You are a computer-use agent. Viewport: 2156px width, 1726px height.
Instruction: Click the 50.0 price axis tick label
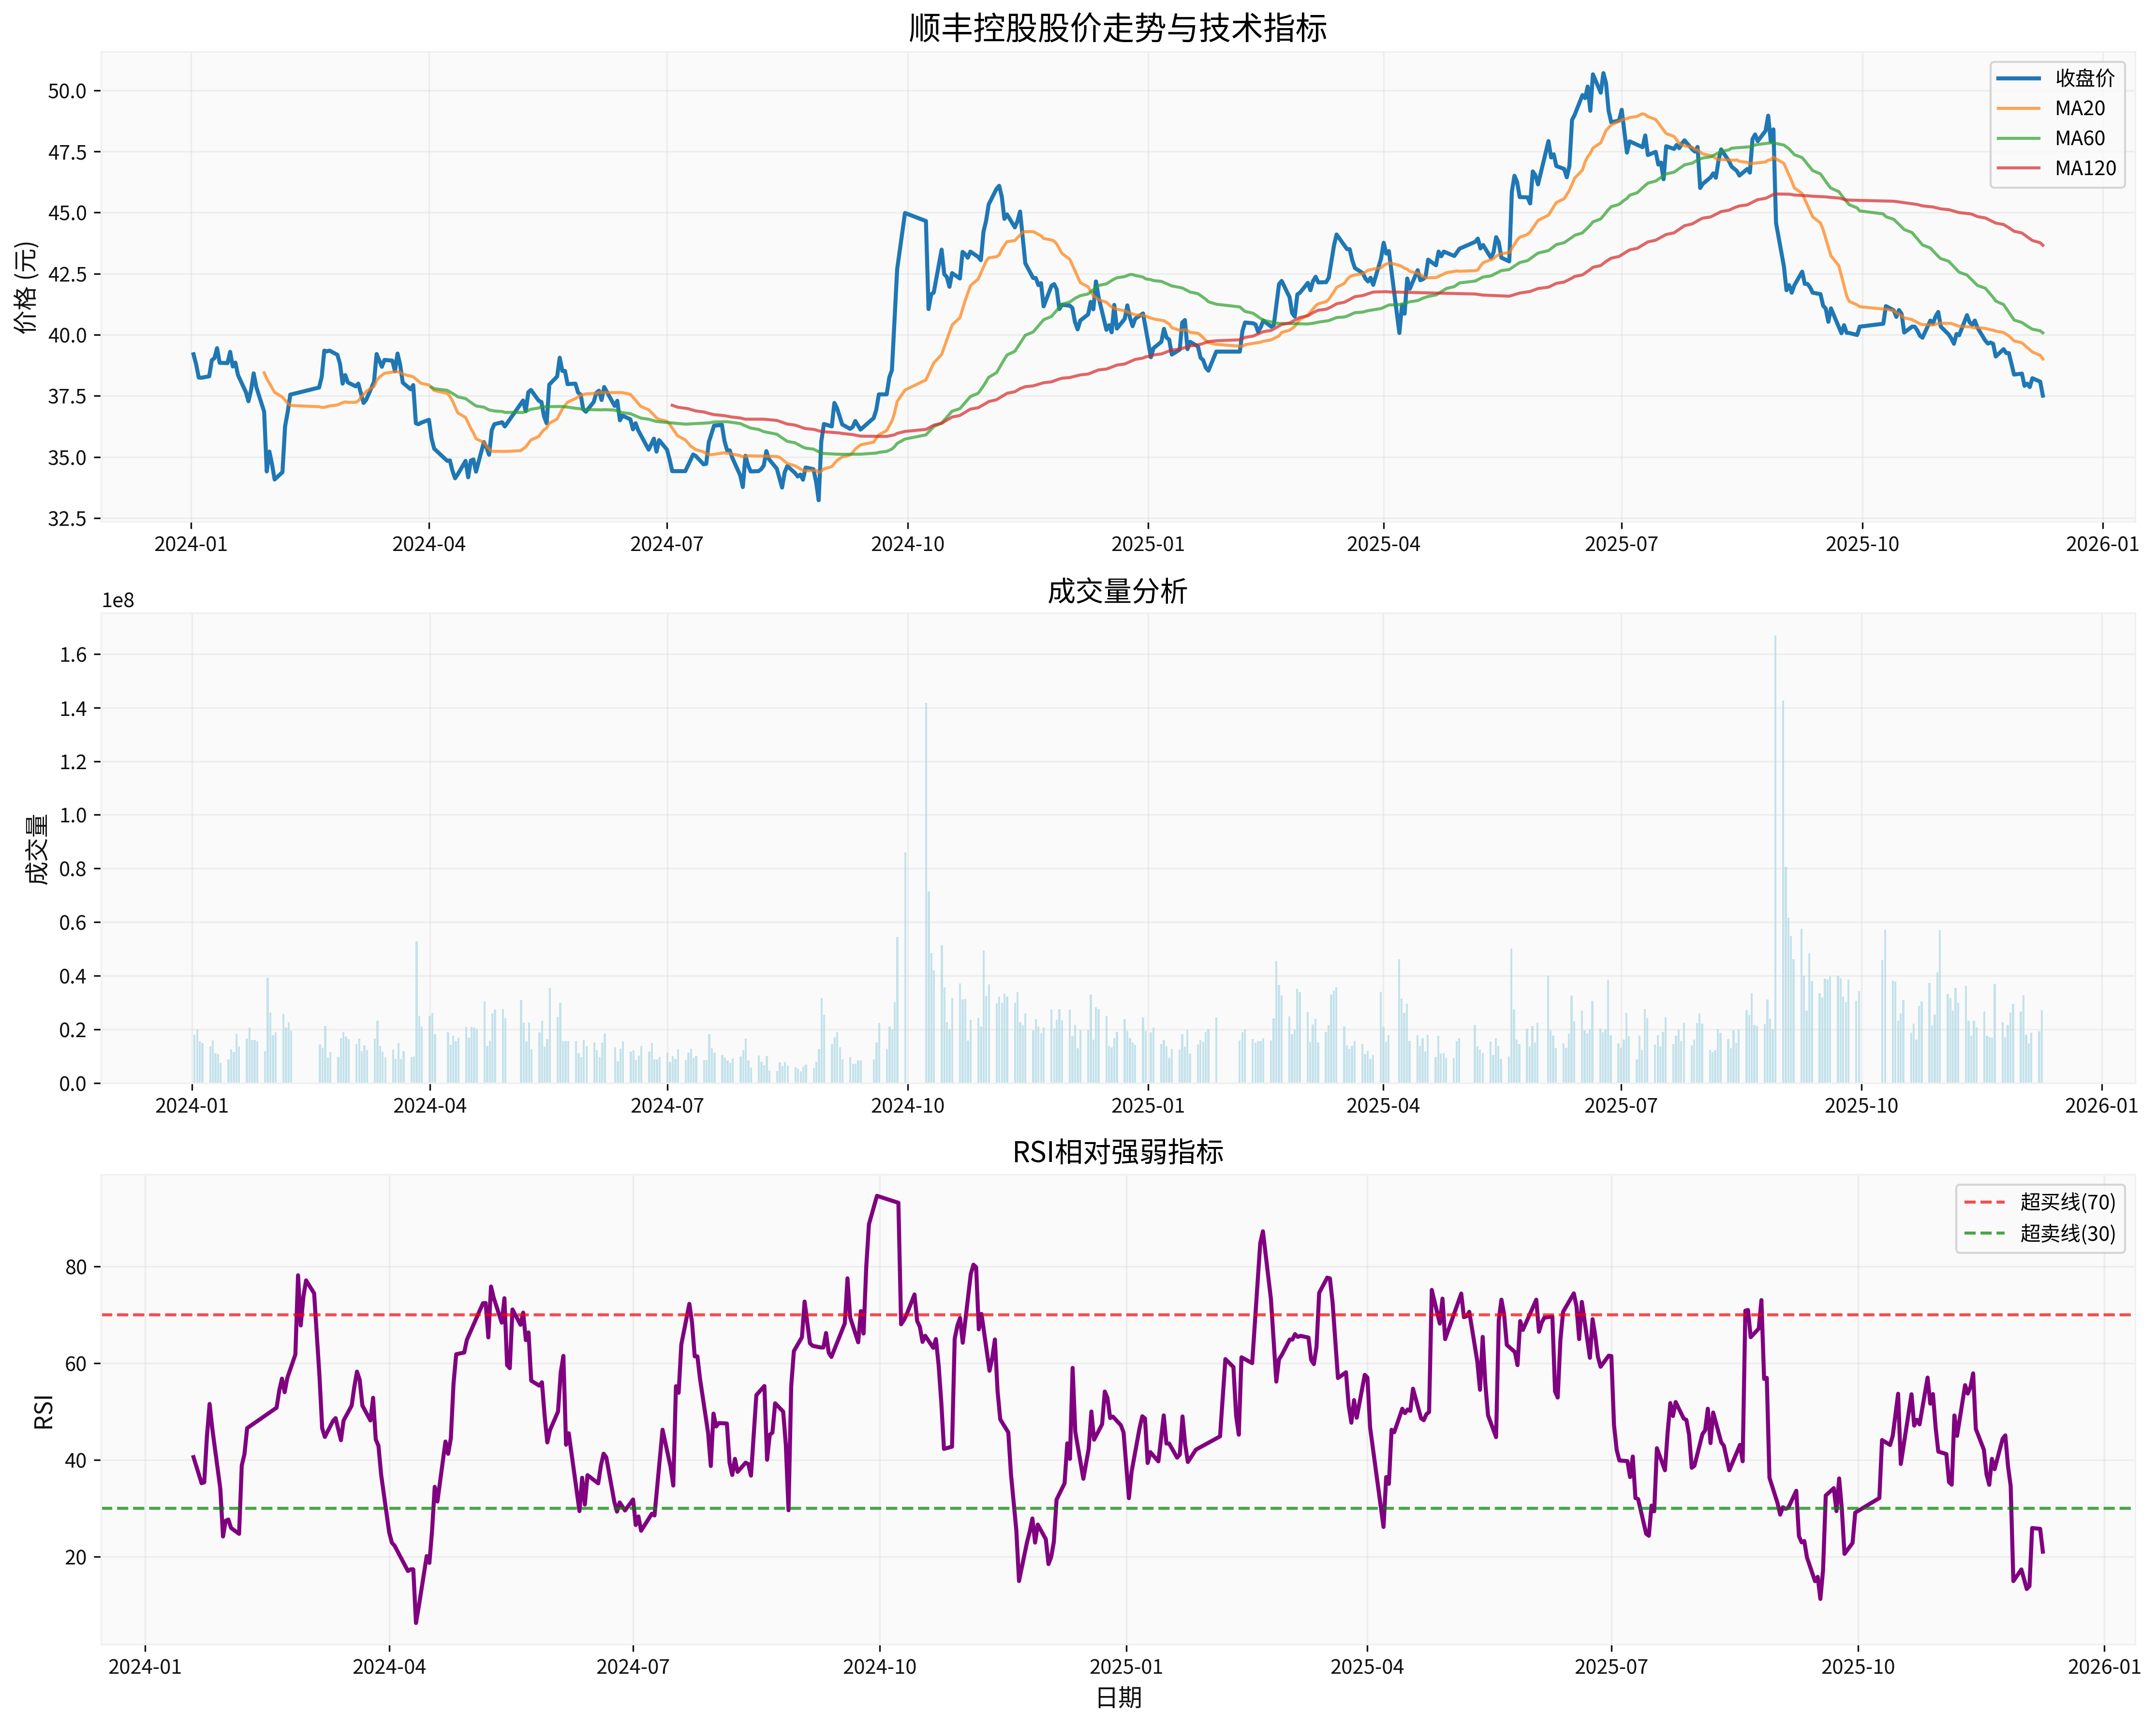67,91
